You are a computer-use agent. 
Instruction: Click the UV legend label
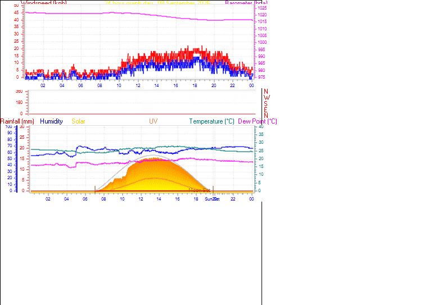pos(154,121)
